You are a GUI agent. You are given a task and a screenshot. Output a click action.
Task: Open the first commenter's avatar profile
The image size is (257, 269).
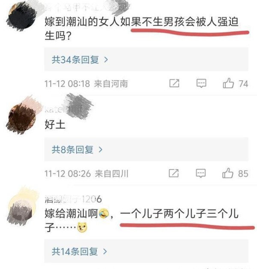(22, 16)
